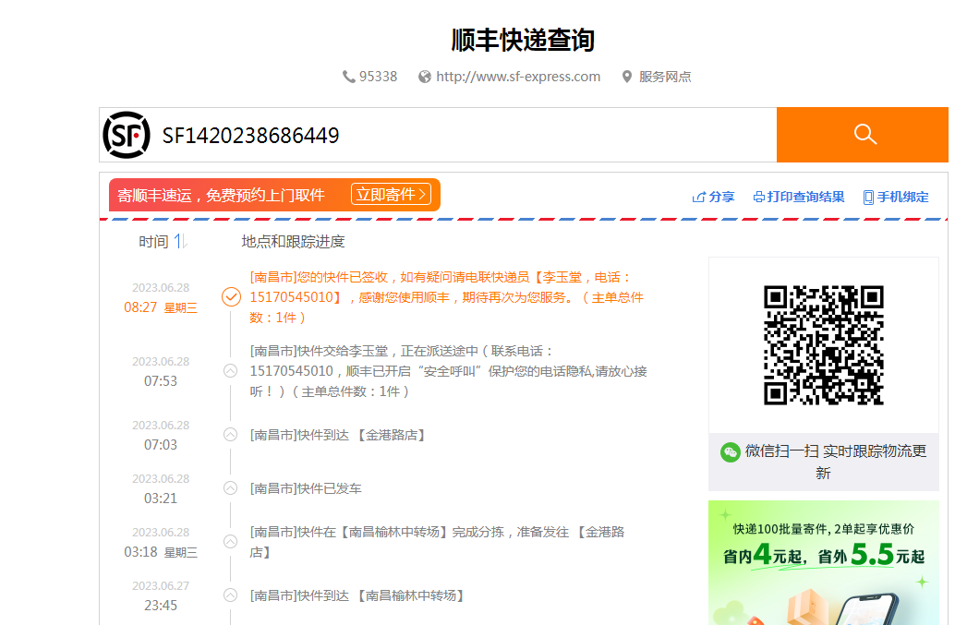The height and width of the screenshot is (625, 955).
Task: Click the 95338 hotline number
Action: point(379,77)
